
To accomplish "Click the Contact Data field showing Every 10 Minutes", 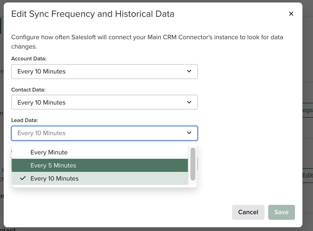I will [x=93, y=102].
